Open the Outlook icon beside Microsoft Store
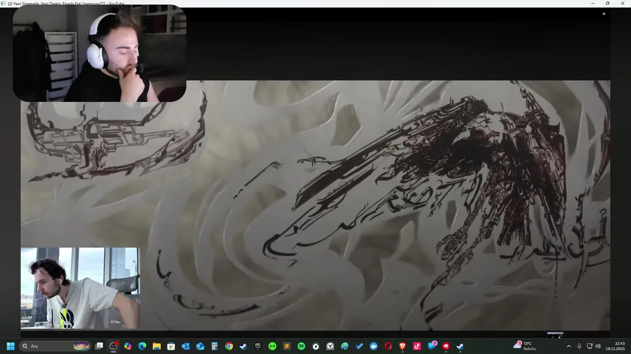The image size is (631, 354). click(186, 346)
